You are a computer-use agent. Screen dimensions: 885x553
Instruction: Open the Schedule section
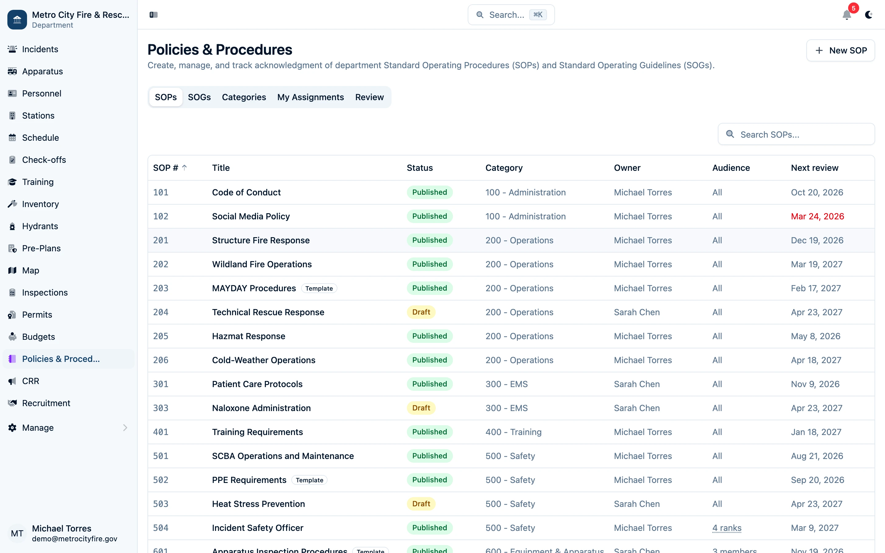pos(40,138)
